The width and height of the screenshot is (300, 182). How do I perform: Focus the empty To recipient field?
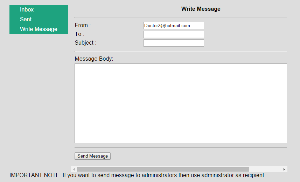pyautogui.click(x=174, y=34)
